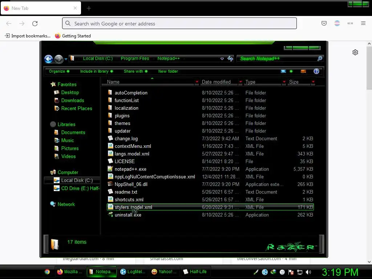The width and height of the screenshot is (372, 279).
Task: Open Include in library menu
Action: 97,71
